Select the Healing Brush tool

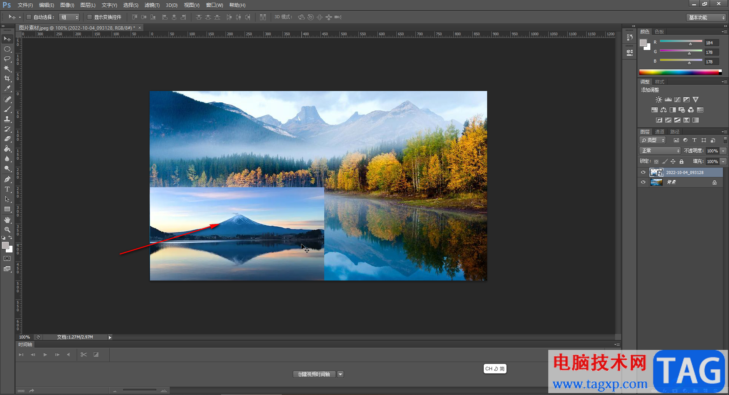(x=7, y=99)
